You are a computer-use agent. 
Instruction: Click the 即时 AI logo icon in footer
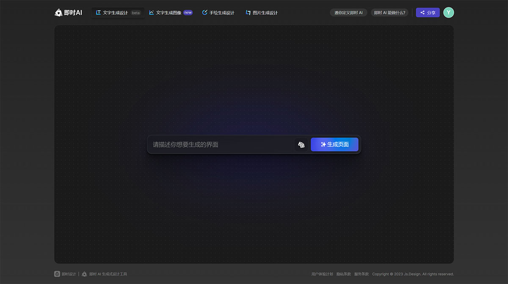click(84, 274)
